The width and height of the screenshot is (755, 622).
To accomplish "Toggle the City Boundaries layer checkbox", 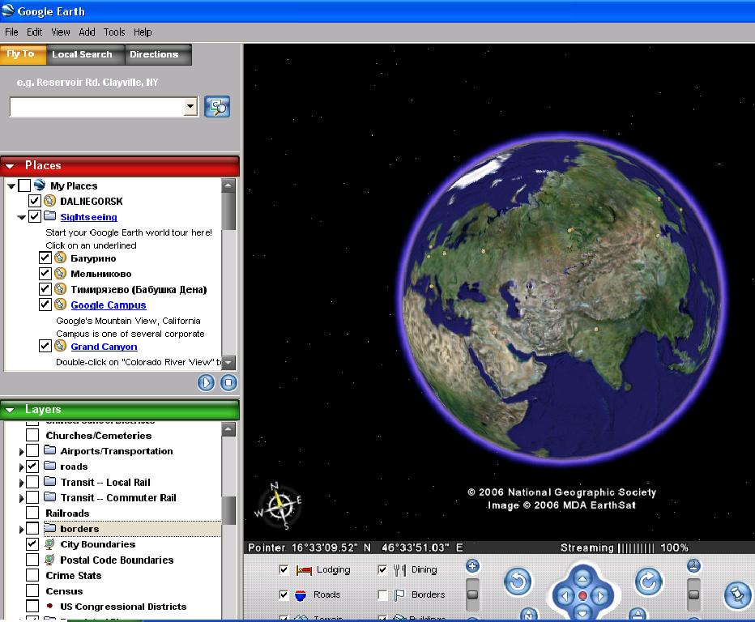I will 32,544.
